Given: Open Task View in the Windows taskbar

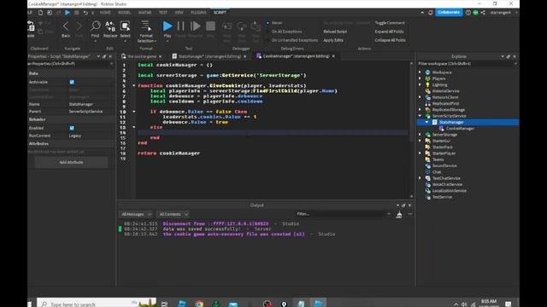Looking at the screenshot, I should click(164, 304).
